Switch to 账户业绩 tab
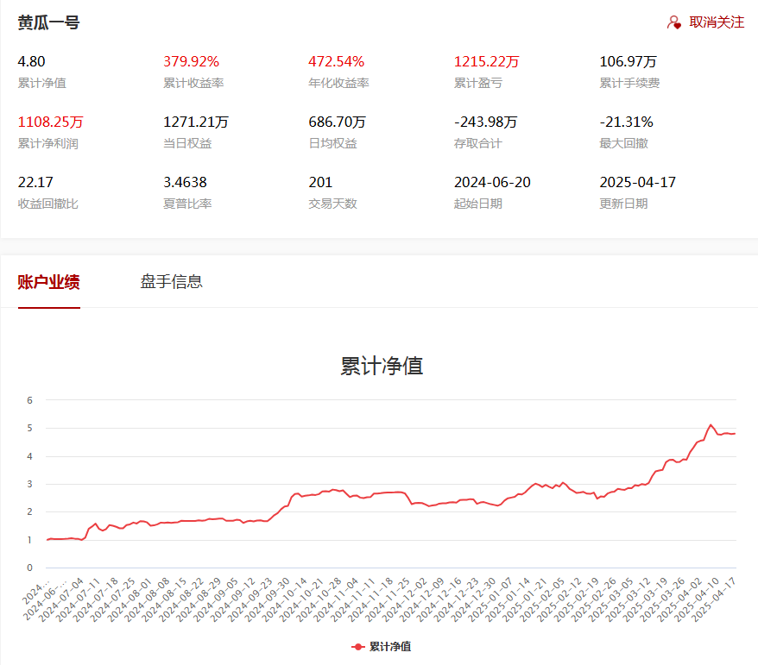758x665 pixels. click(49, 281)
